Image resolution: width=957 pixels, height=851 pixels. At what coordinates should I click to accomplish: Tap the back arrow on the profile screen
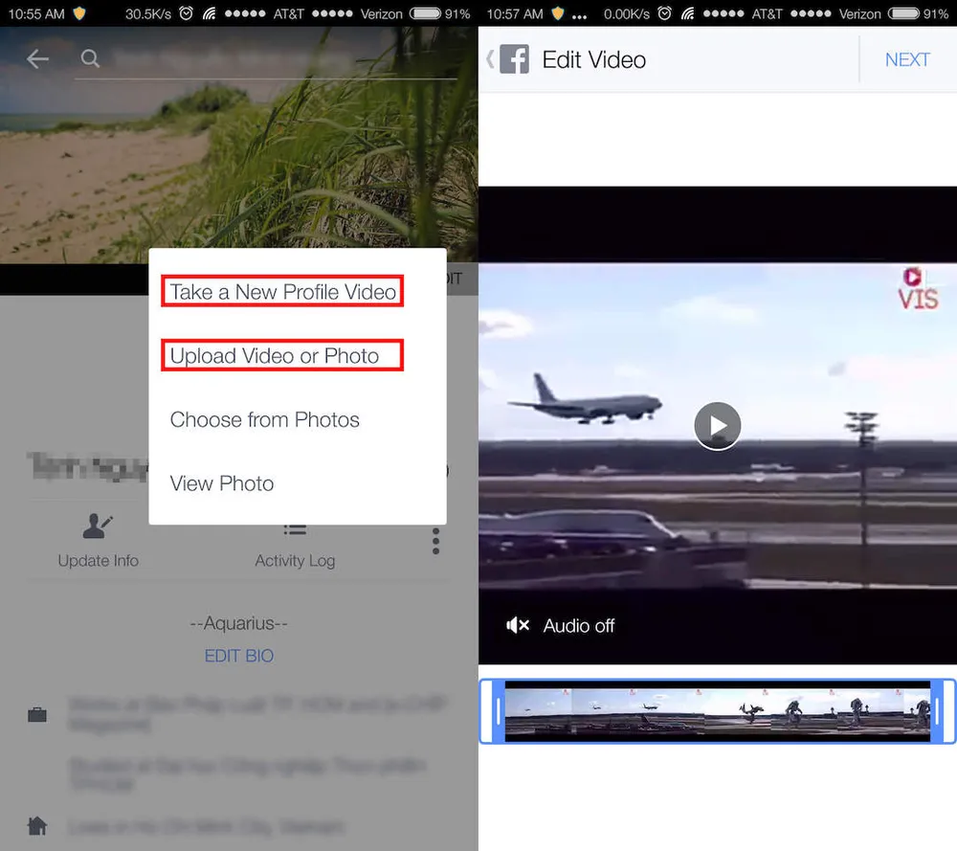coord(36,58)
